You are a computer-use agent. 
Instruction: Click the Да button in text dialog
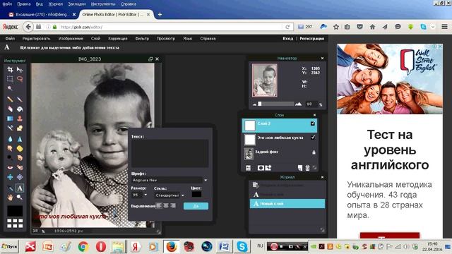tap(196, 206)
